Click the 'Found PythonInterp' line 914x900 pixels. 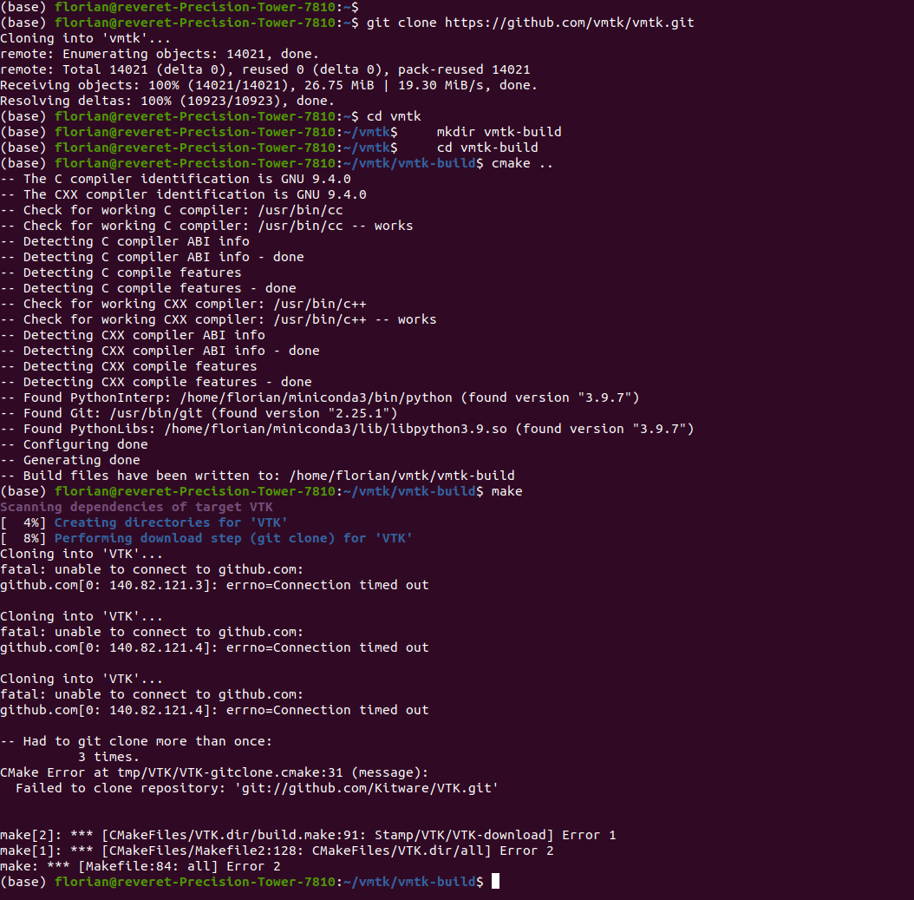pyautogui.click(x=319, y=397)
